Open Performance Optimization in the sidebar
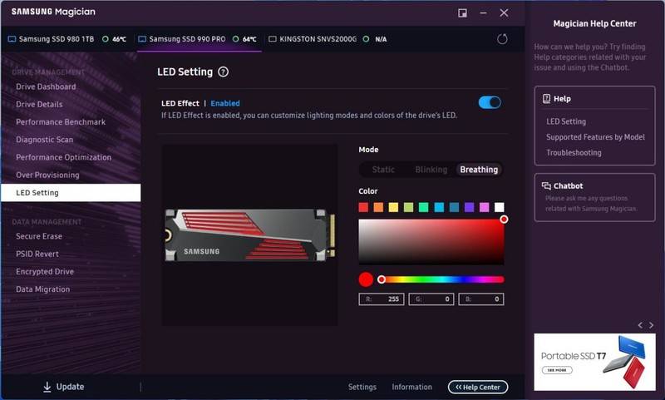The height and width of the screenshot is (400, 665). pyautogui.click(x=64, y=157)
